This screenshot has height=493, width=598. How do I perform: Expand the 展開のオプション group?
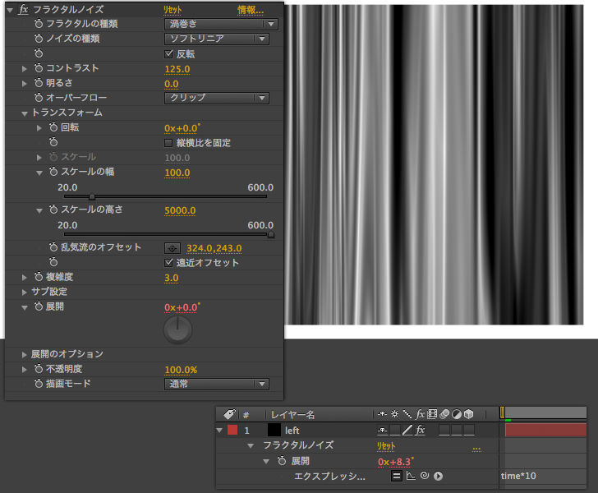coord(25,354)
